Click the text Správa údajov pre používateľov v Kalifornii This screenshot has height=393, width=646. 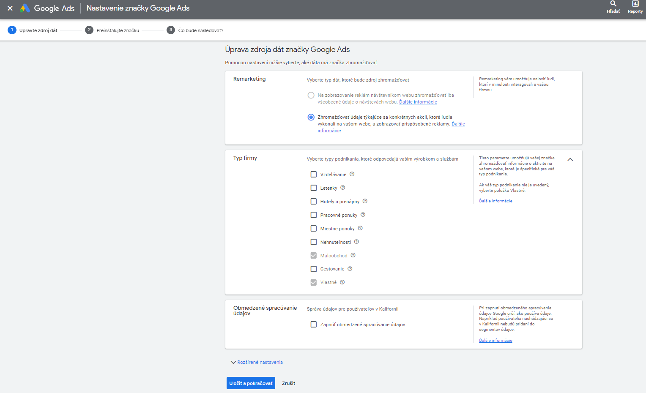(x=353, y=309)
